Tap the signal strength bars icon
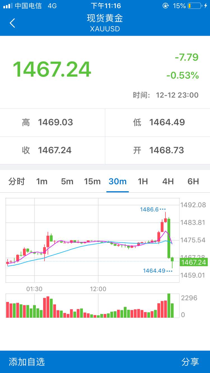The image size is (210, 373). (x=8, y=6)
